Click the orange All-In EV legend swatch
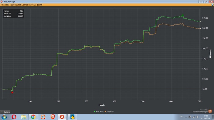The width and height of the screenshot is (214, 120). tap(105, 111)
